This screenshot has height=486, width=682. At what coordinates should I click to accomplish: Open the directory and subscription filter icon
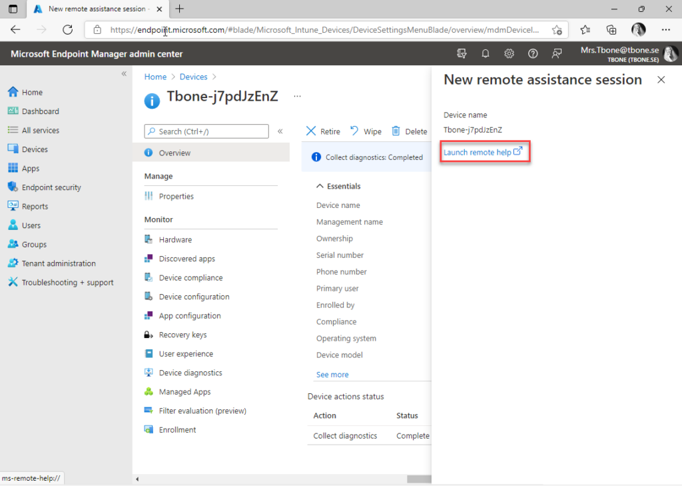[x=462, y=53]
